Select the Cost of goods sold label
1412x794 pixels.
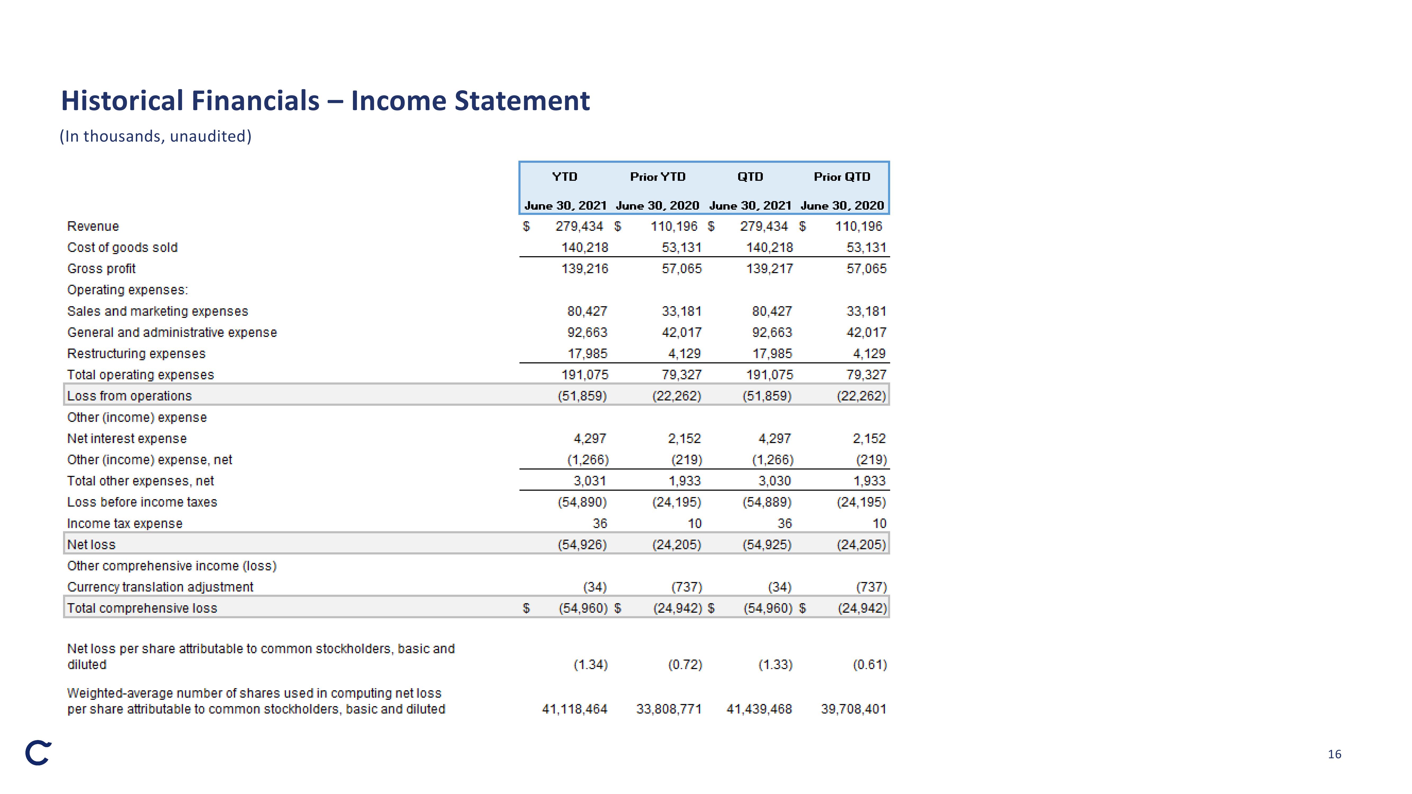point(122,248)
